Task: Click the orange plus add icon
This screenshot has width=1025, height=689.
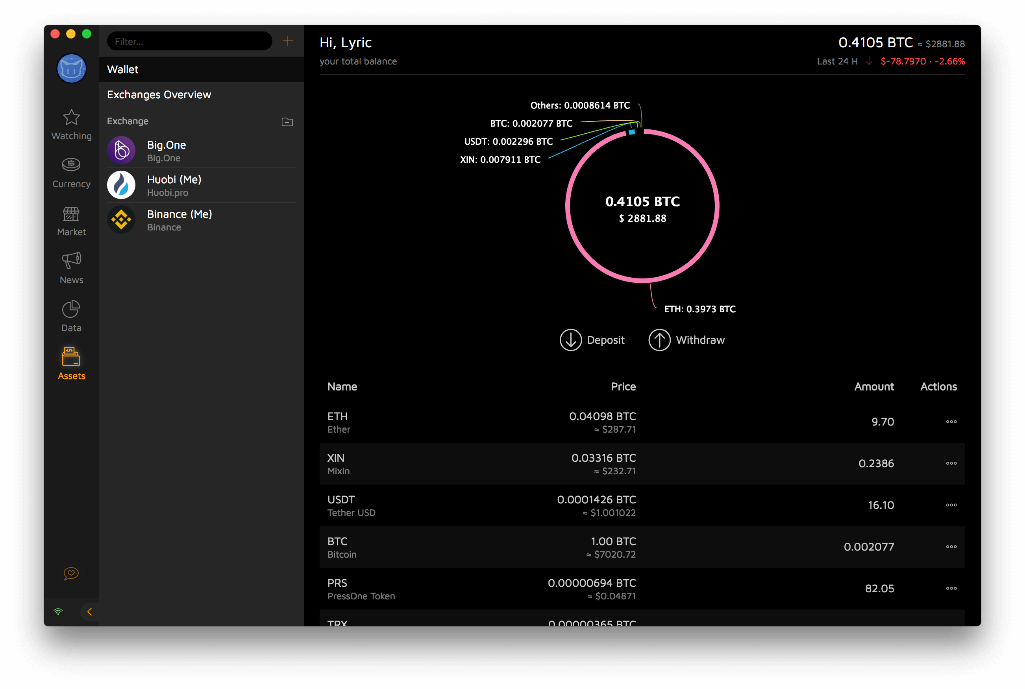Action: click(x=288, y=41)
